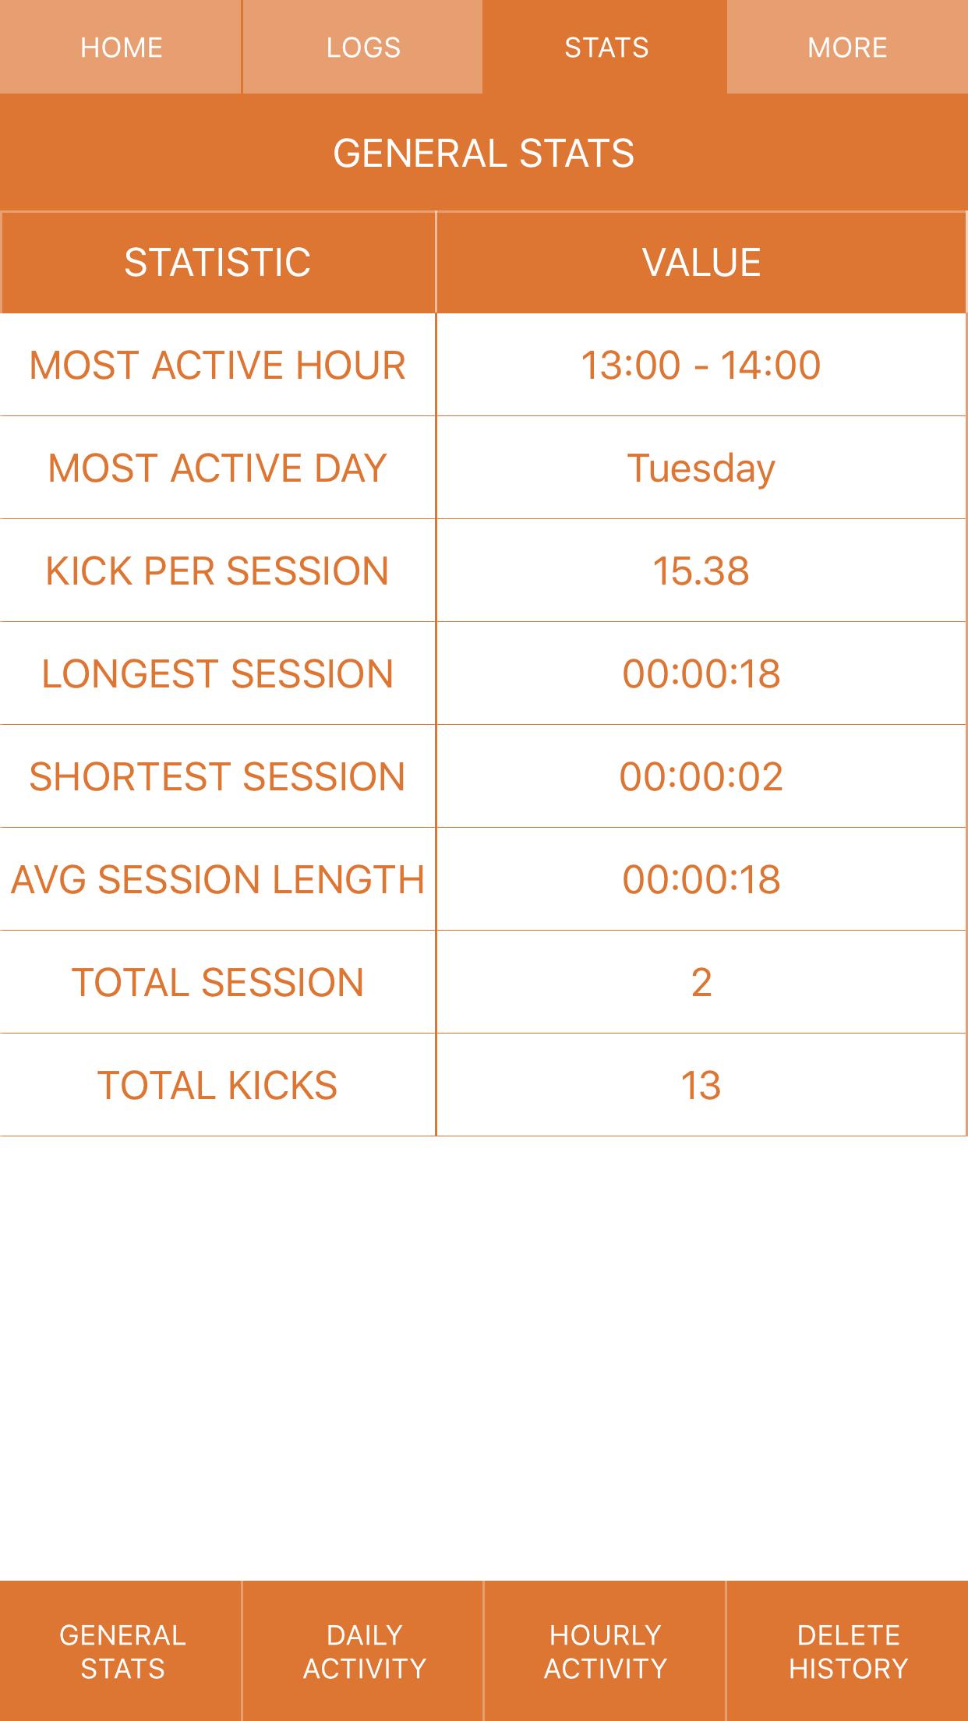Click the VALUE column header
This screenshot has width=968, height=1721.
tap(701, 262)
